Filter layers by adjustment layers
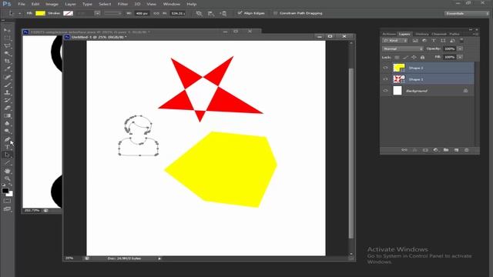Image resolution: width=493 pixels, height=277 pixels. tap(424, 41)
